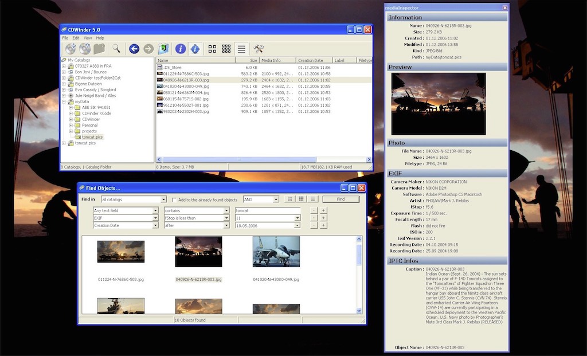The image size is (587, 356).
Task: Open the 'fStop is less than' dropdown
Action: tap(195, 218)
